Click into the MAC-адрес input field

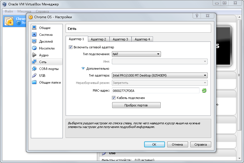156,90
